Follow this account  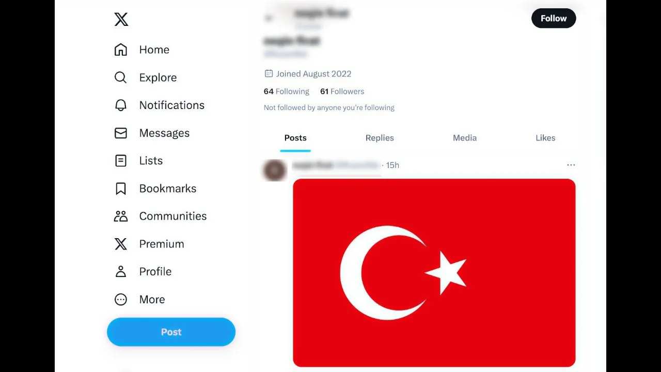click(x=554, y=18)
